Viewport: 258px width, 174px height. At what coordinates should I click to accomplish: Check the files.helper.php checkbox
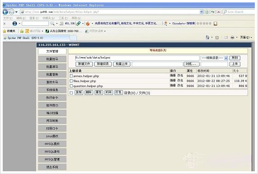[x=71, y=81]
